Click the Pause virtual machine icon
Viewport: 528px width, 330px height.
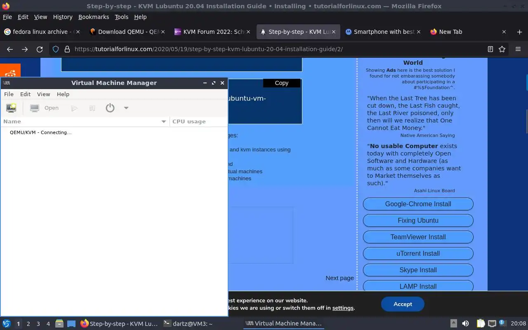92,108
